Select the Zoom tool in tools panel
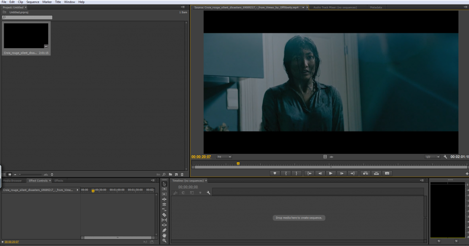This screenshot has height=246, width=469. pos(164,241)
